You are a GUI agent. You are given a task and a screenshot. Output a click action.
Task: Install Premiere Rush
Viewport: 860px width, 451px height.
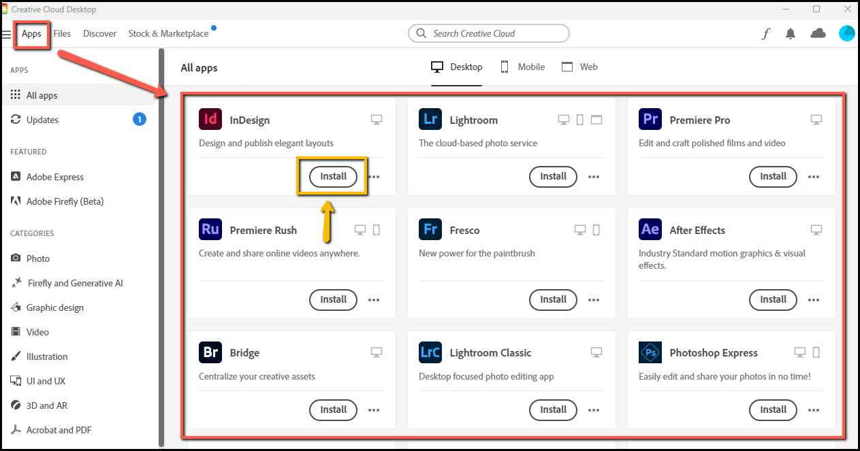pos(334,299)
